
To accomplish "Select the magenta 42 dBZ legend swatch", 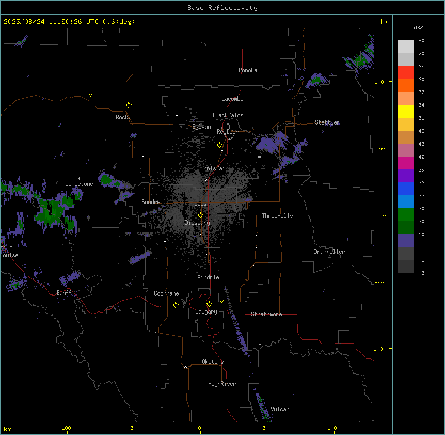I will click(406, 163).
